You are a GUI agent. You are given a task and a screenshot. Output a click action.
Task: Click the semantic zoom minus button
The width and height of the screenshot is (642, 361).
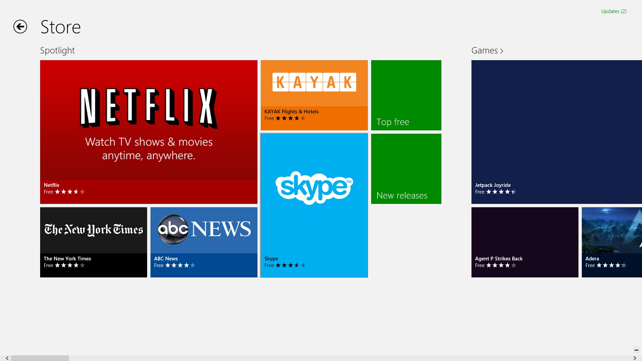(636, 350)
